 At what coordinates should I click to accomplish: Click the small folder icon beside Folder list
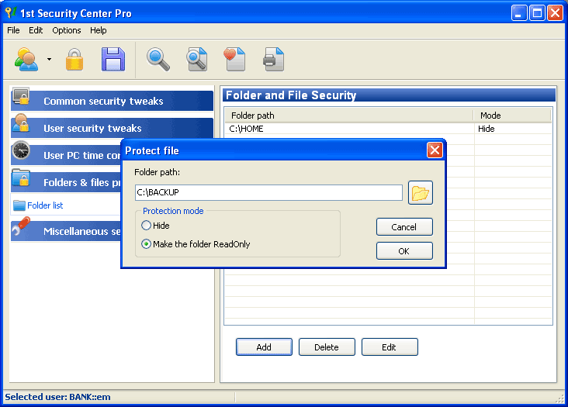pos(19,205)
